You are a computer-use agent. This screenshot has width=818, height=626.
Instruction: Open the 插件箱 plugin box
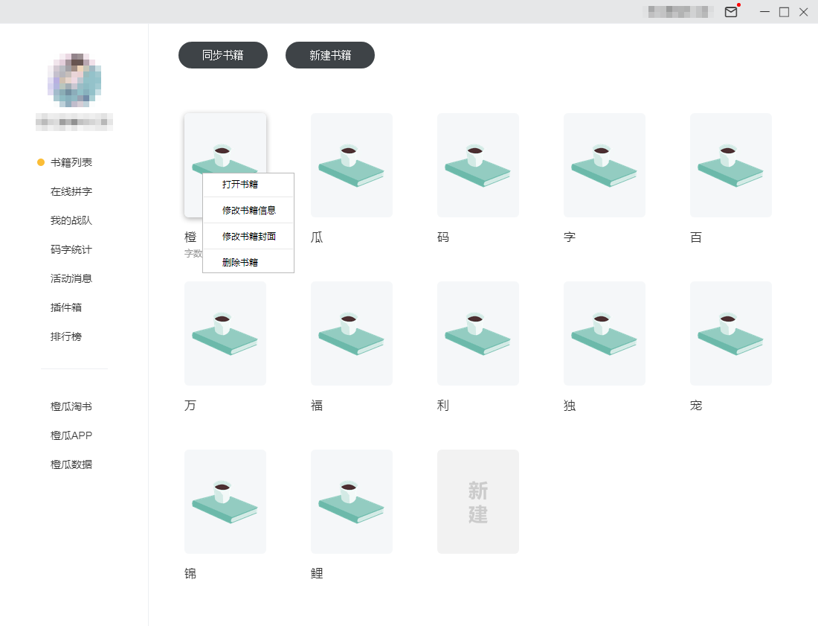click(66, 307)
